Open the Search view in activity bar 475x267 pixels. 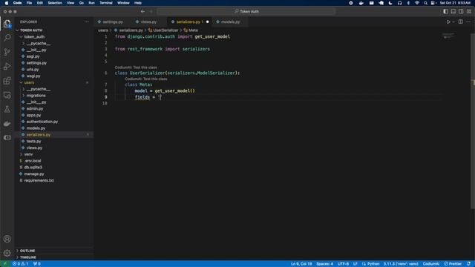click(x=7, y=38)
